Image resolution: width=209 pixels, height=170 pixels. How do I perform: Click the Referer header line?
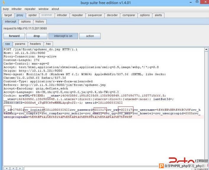tap(55, 85)
